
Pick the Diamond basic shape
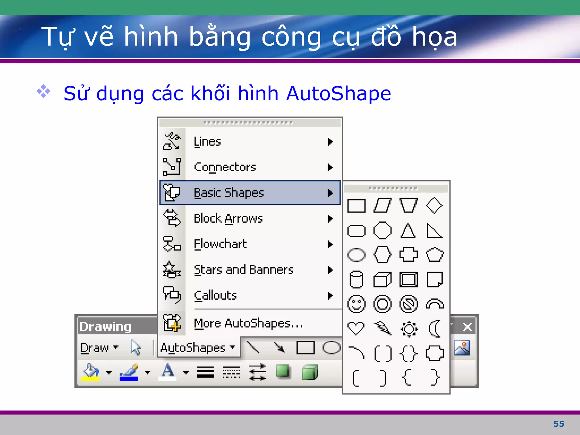click(434, 205)
